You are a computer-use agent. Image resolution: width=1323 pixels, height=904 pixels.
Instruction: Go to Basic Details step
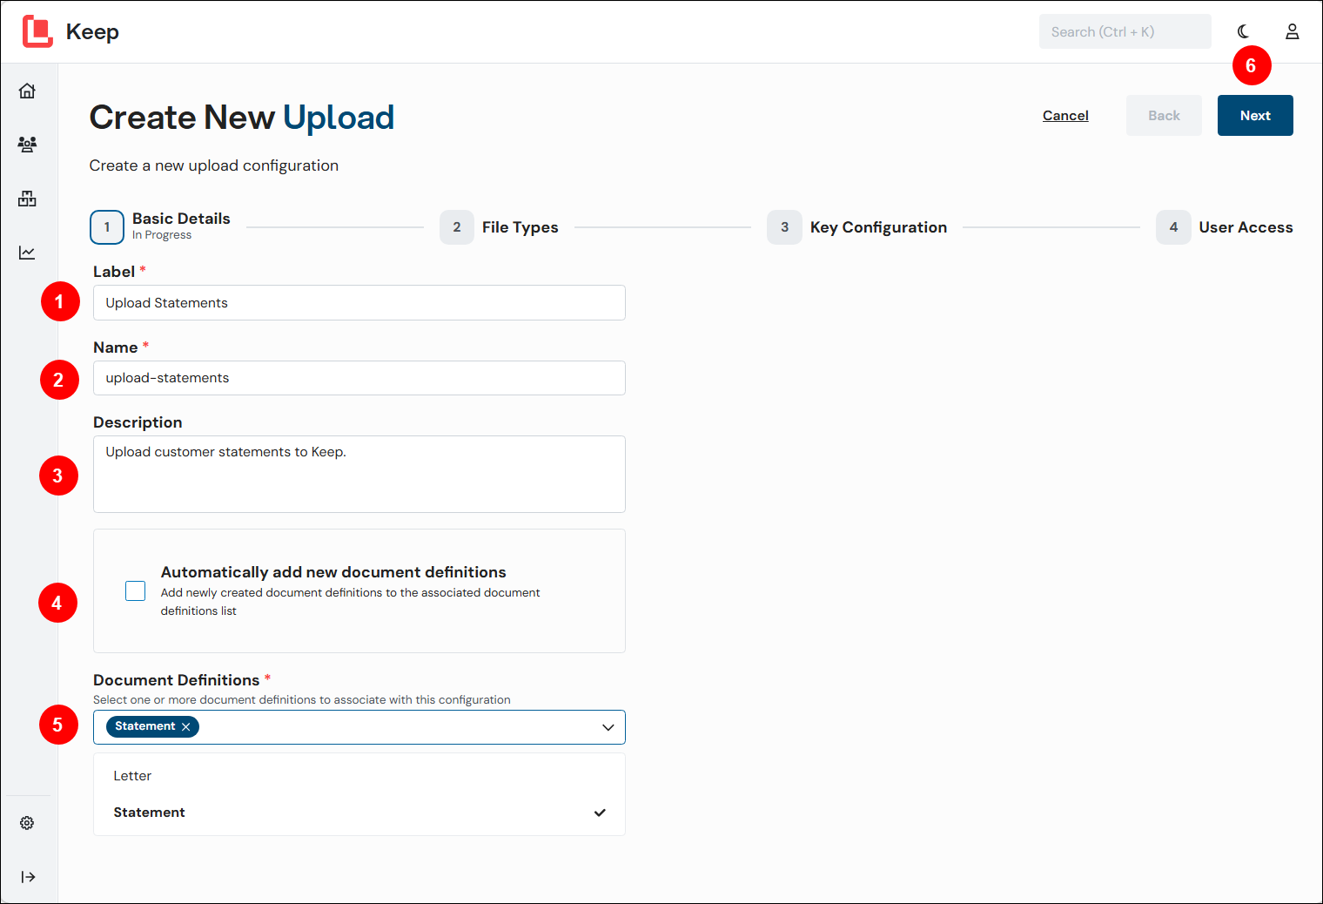[x=160, y=226]
